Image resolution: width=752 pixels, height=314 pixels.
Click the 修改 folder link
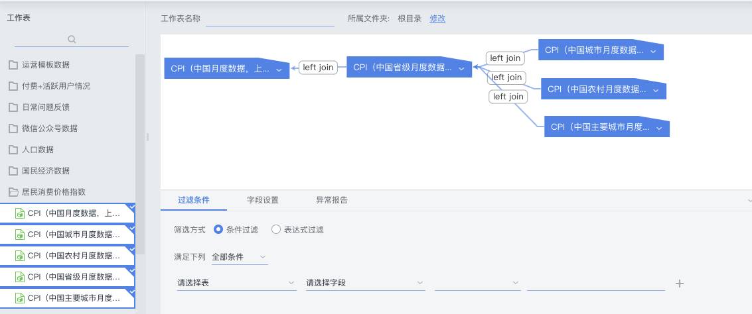437,19
